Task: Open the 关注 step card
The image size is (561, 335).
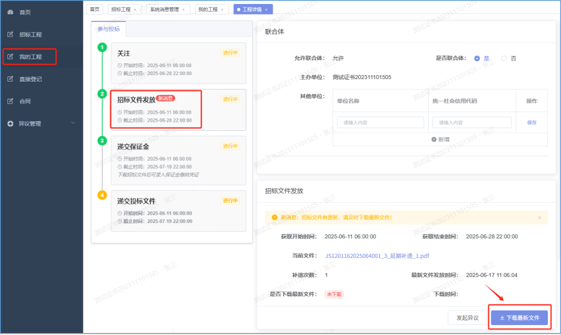Action: pyautogui.click(x=178, y=63)
